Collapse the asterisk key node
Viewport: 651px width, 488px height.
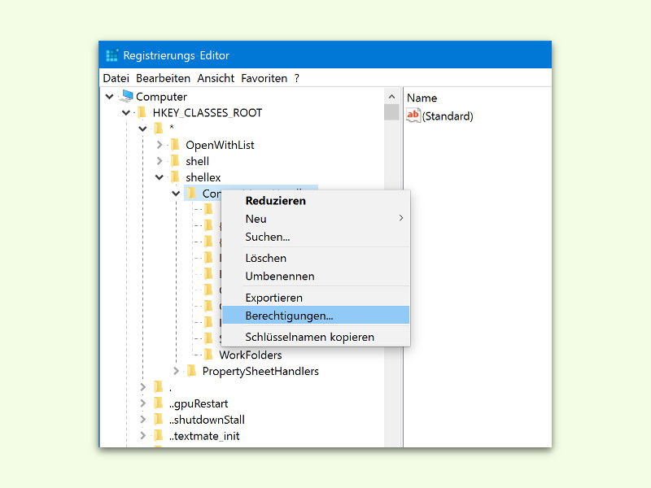point(143,129)
